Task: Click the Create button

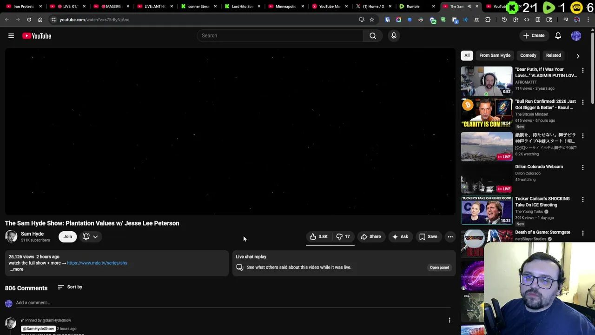Action: (x=534, y=36)
